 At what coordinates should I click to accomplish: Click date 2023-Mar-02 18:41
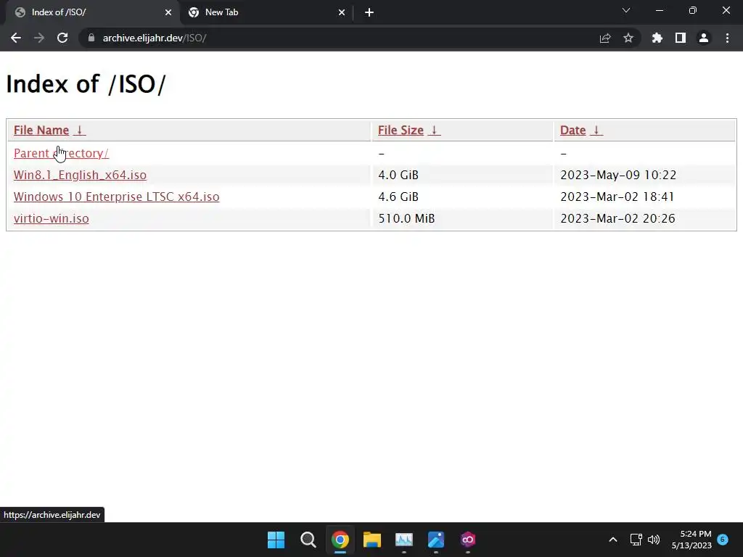[617, 197]
